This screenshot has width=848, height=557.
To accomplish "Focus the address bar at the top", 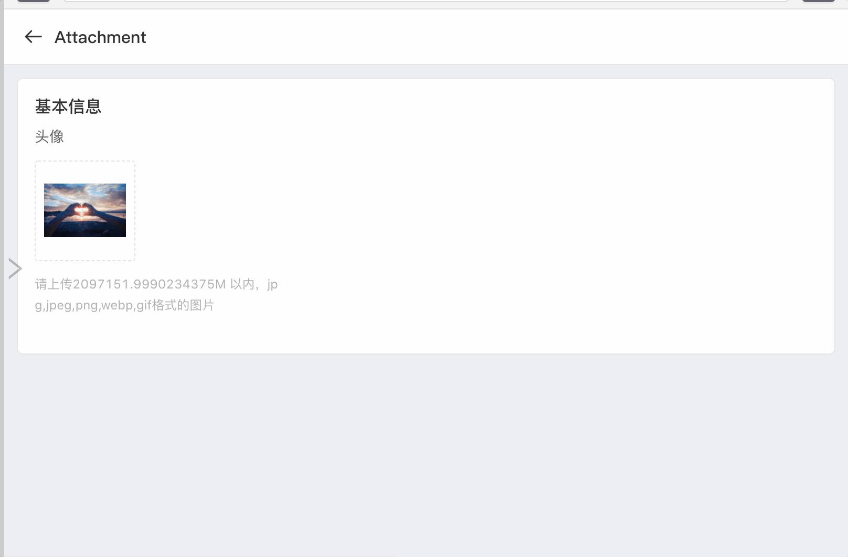I will tap(426, 2).
